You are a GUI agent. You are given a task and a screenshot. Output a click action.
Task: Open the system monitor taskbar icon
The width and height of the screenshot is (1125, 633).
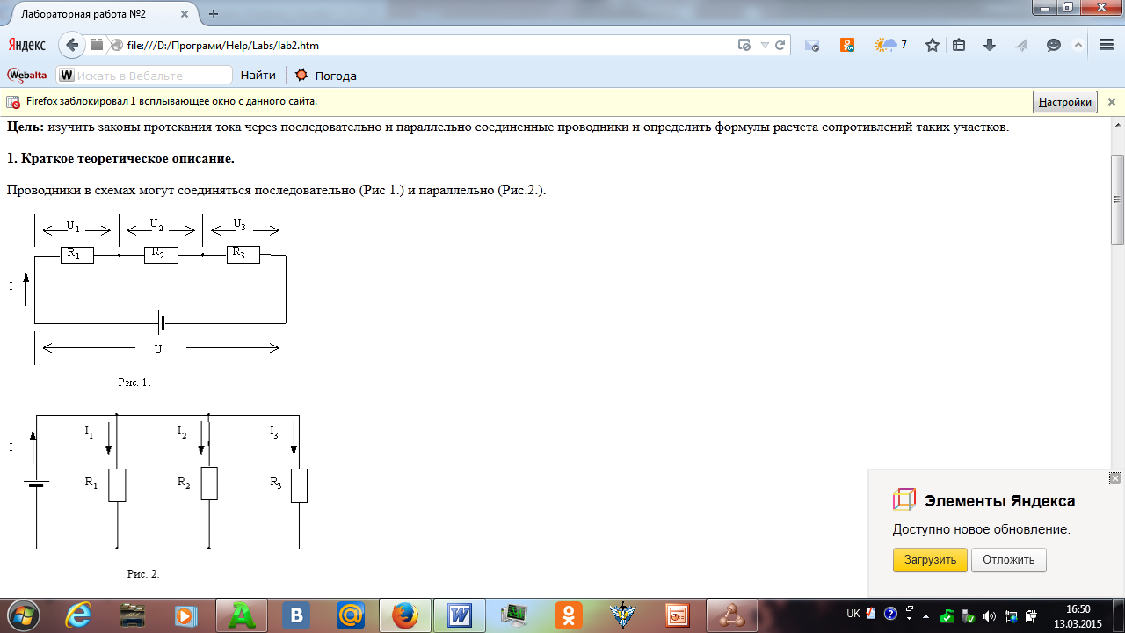click(x=514, y=615)
